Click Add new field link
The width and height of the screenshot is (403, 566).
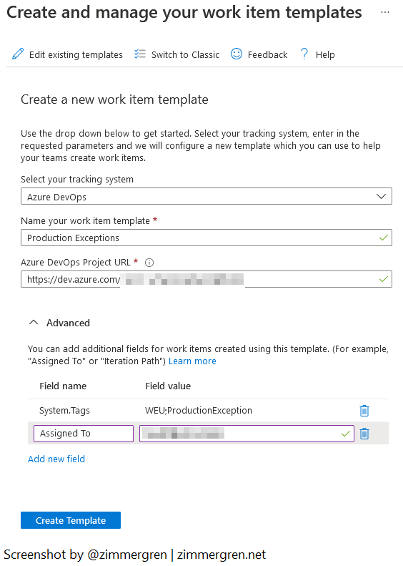pos(56,459)
